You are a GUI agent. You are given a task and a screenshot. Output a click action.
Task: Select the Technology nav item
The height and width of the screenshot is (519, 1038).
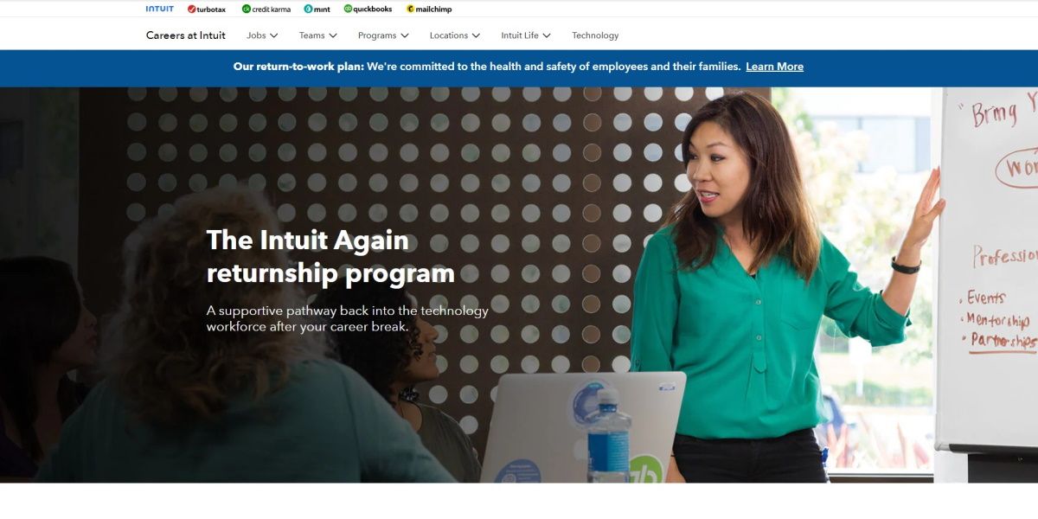pos(595,35)
